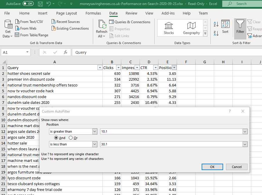Select column A header
The width and height of the screenshot is (262, 195).
point(55,62)
